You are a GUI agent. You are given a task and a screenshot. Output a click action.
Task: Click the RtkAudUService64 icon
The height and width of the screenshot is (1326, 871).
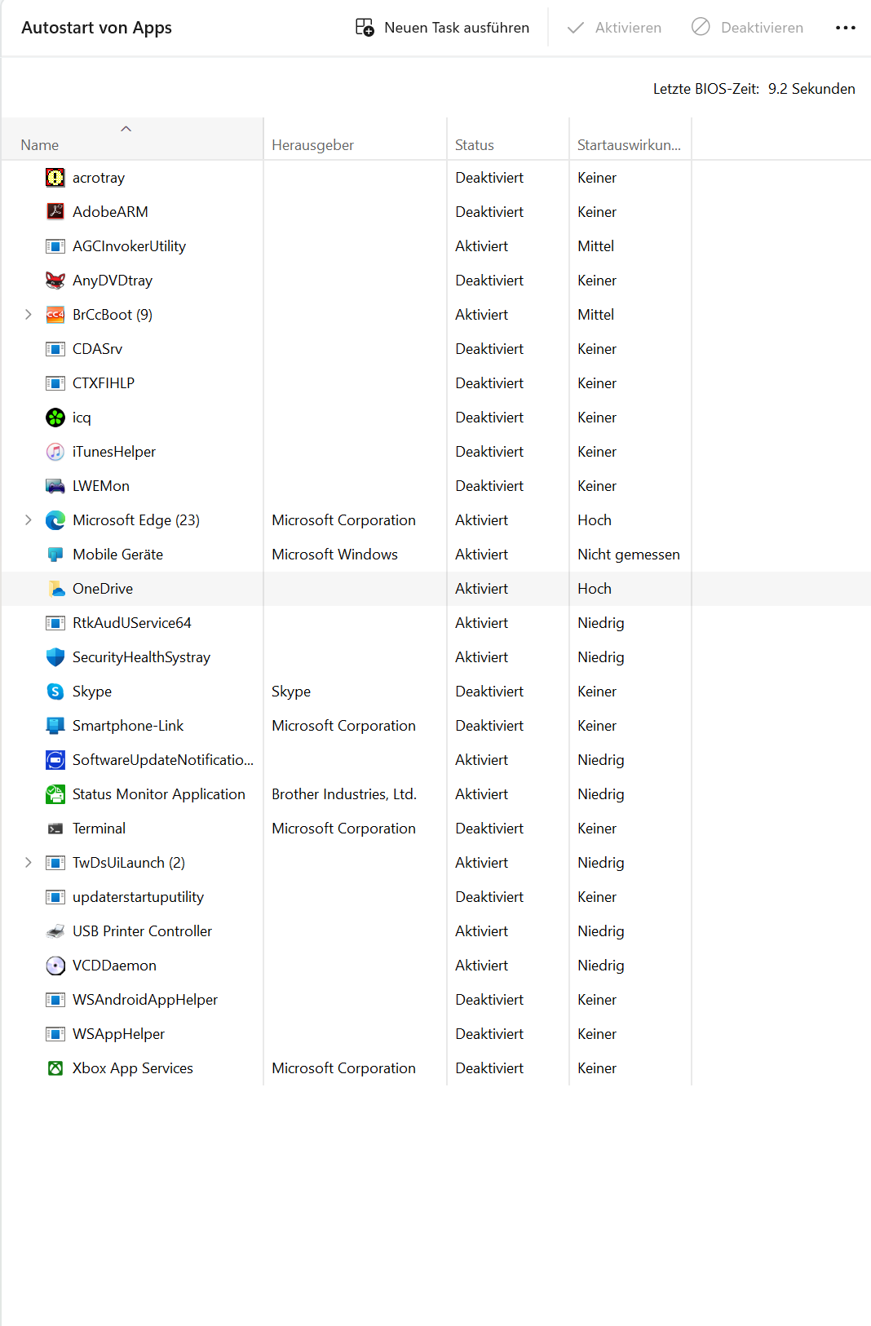[x=55, y=623]
